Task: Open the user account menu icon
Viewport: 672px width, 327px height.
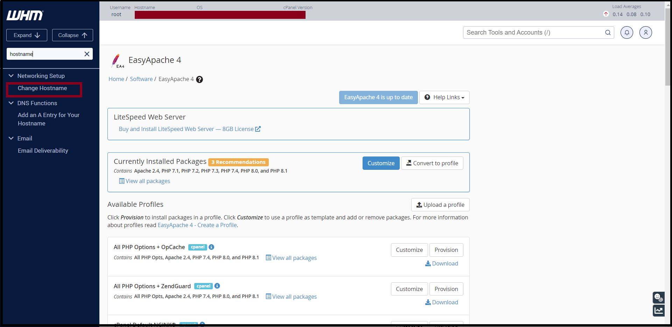Action: 646,32
